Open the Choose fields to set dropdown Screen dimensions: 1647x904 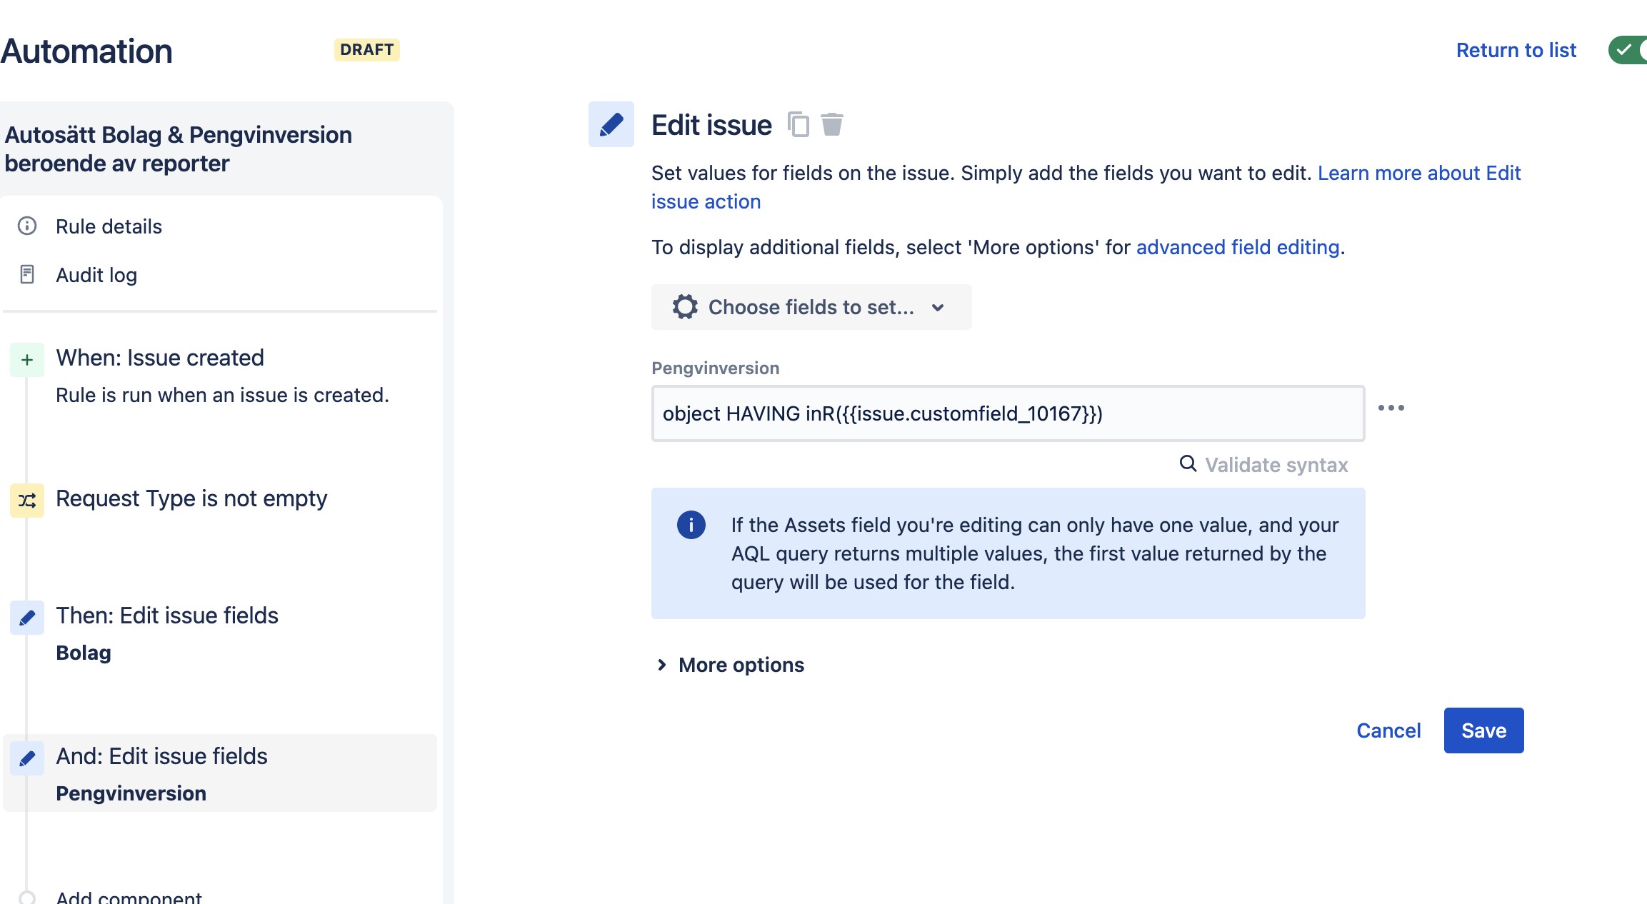(x=811, y=307)
